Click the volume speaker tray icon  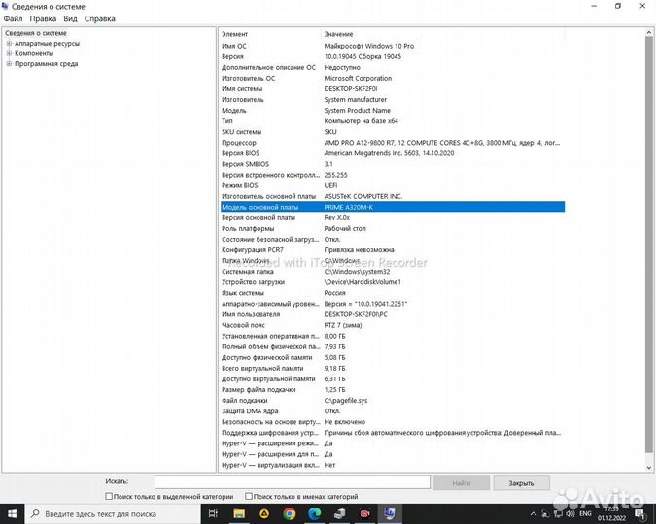pyautogui.click(x=570, y=513)
